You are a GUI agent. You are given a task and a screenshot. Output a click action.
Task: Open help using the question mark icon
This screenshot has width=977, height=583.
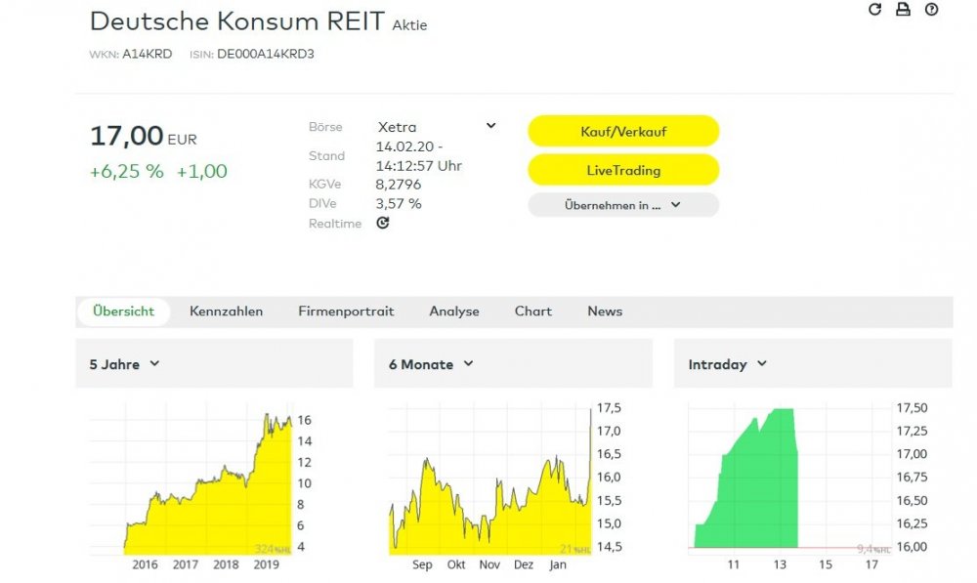(x=930, y=12)
